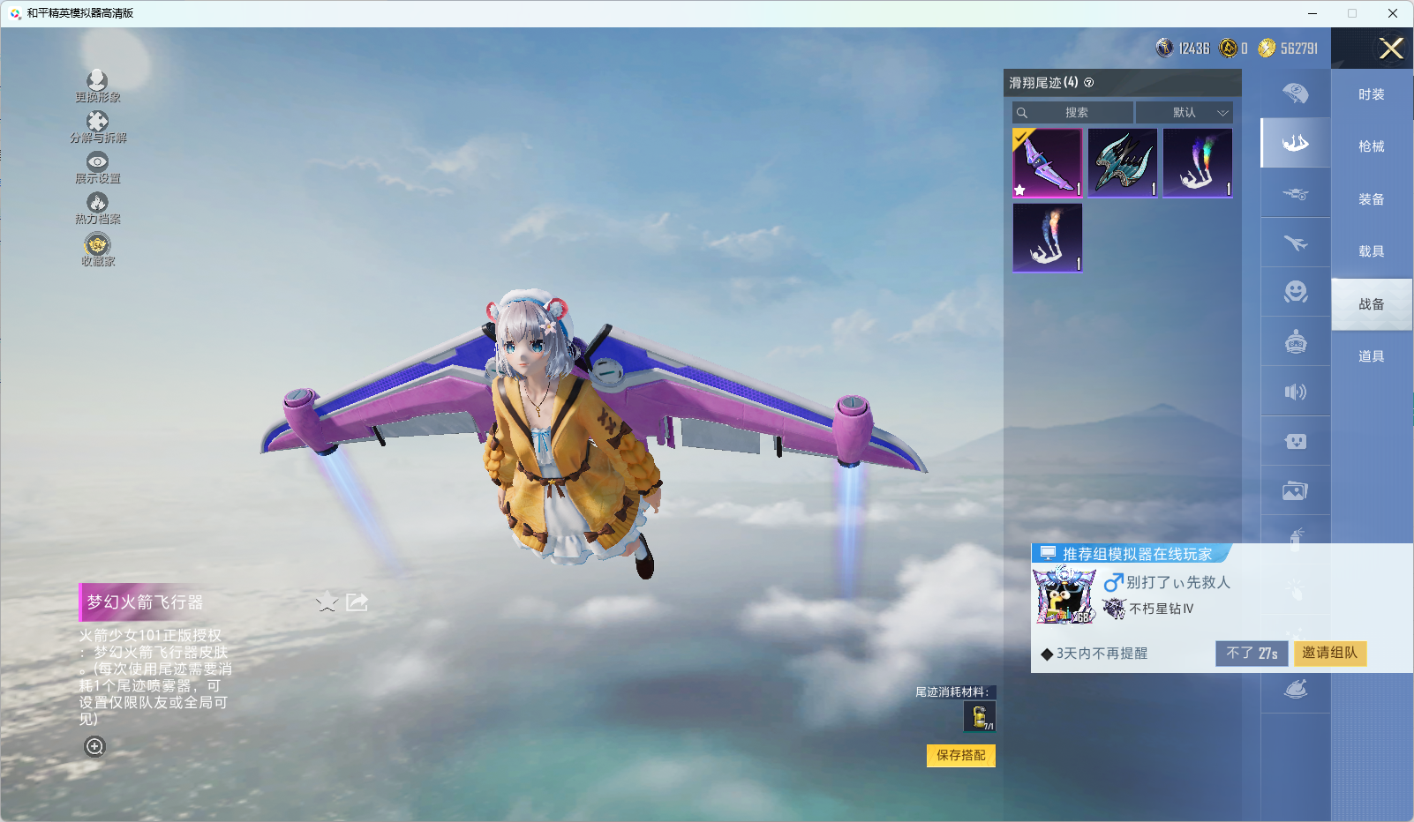Open the smiley emote category icon

tap(1296, 292)
